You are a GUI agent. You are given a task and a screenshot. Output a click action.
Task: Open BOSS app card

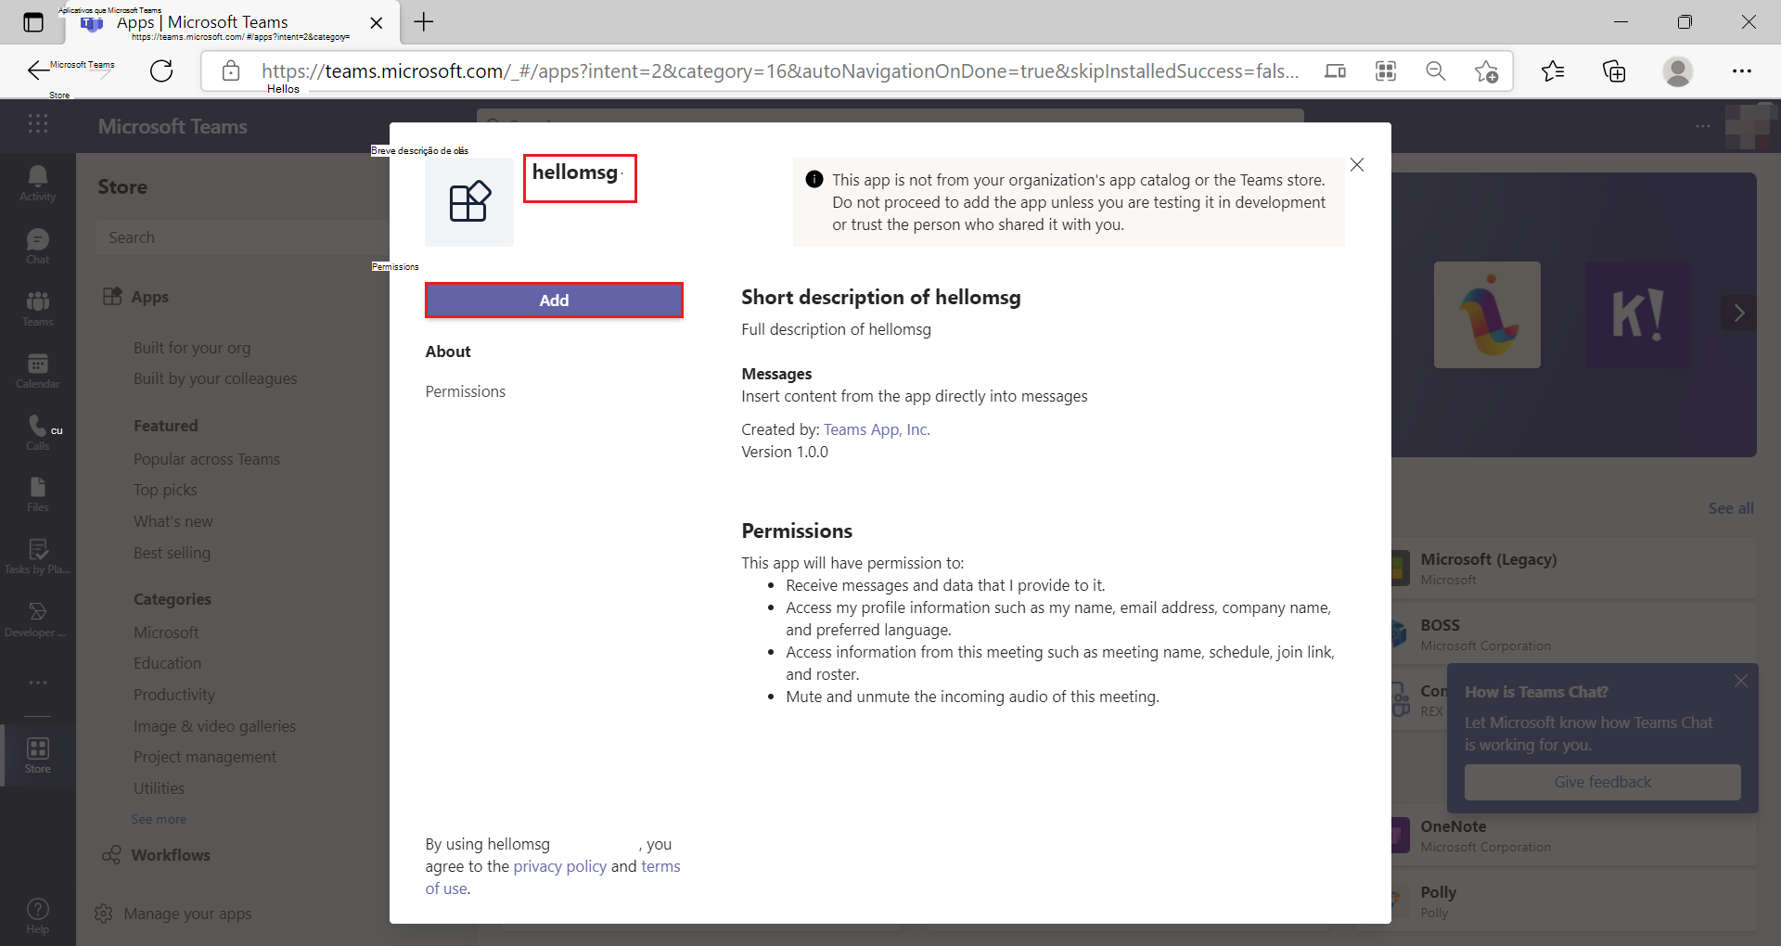[x=1573, y=634]
